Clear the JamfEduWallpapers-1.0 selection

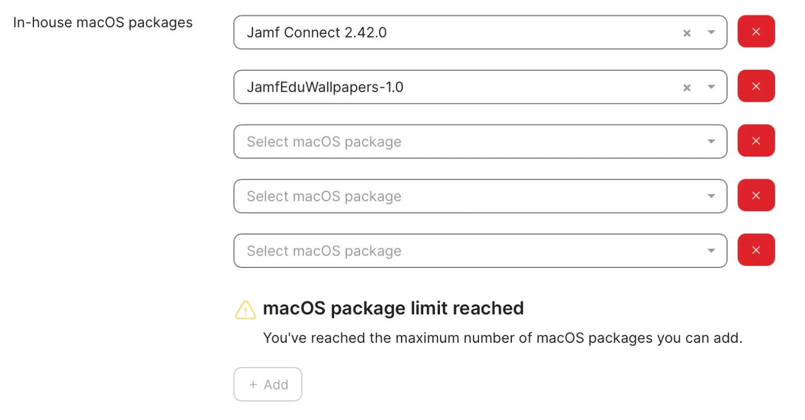click(x=687, y=87)
